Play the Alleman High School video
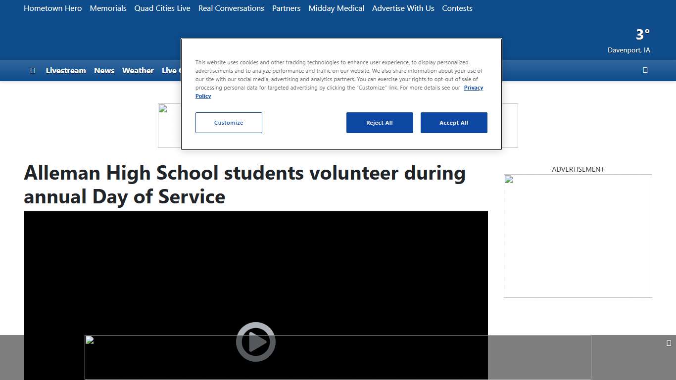676x380 pixels. [x=255, y=342]
